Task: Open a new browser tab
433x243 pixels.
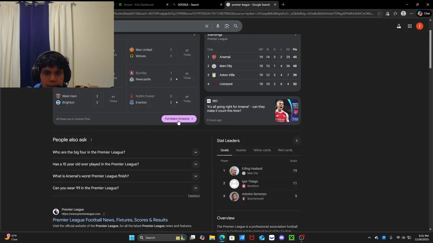Action: pos(283,5)
